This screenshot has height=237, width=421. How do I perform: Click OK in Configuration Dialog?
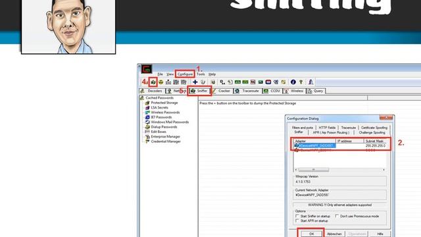[311, 234]
